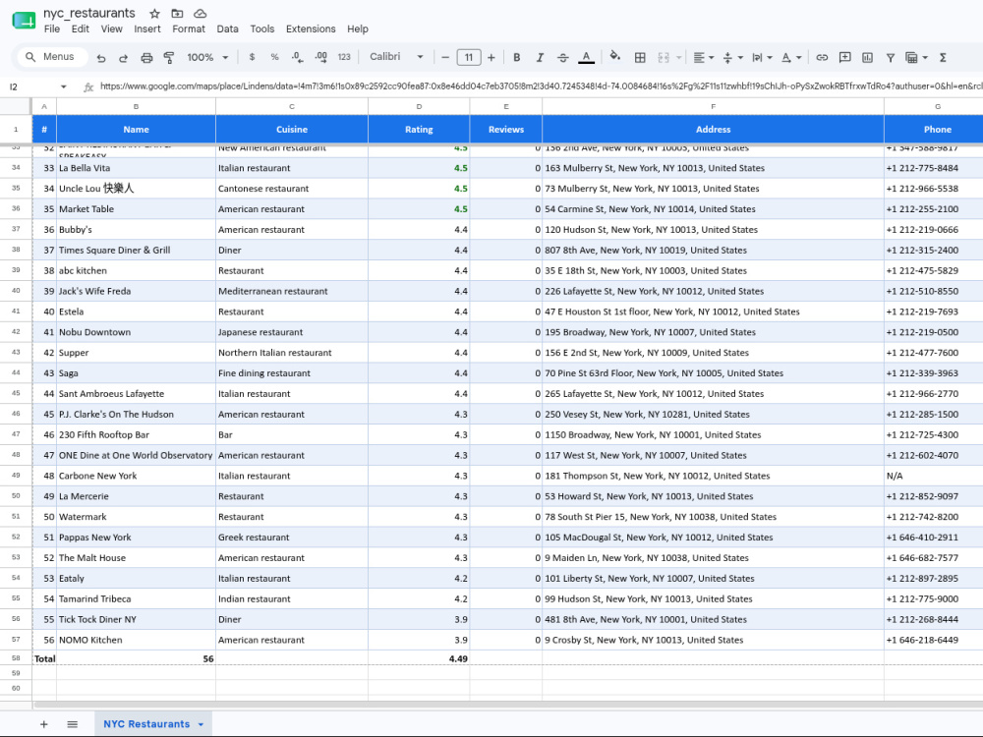Select the Nobu Downtown cell
Screen dimensions: 983x737
136,332
